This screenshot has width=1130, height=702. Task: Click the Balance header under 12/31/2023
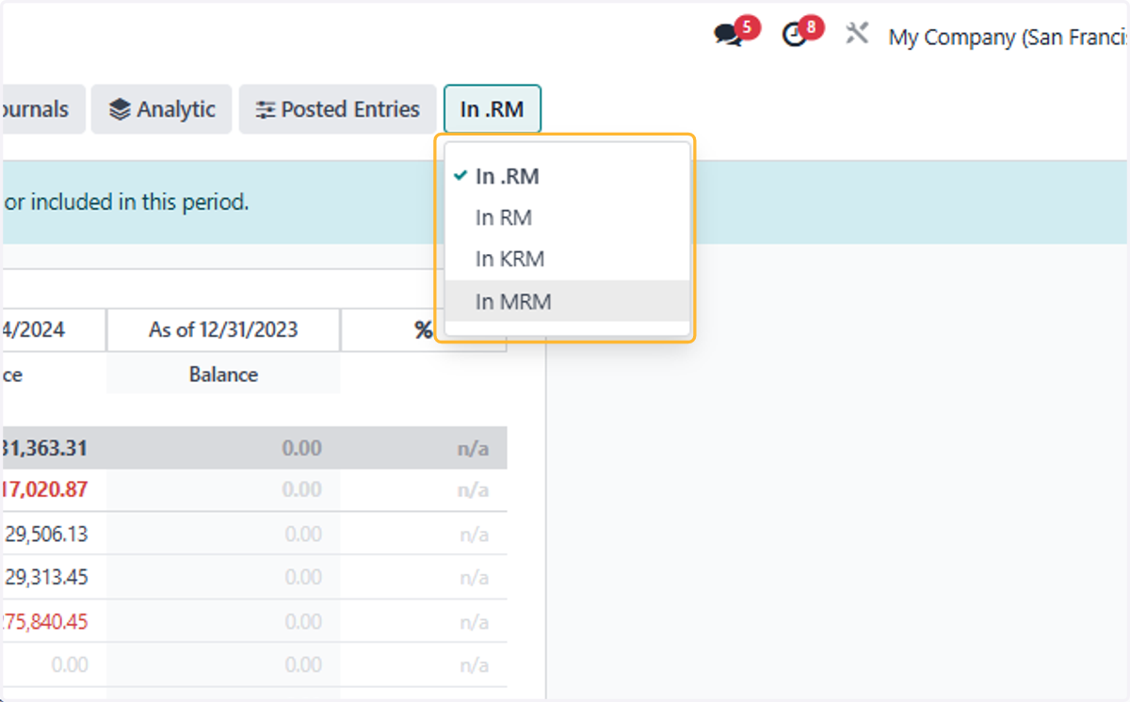223,375
